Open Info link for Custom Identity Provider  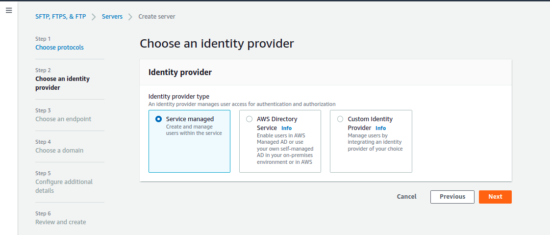(380, 128)
